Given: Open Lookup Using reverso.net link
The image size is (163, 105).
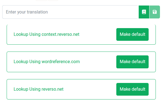Looking at the screenshot, I should click(x=39, y=89).
